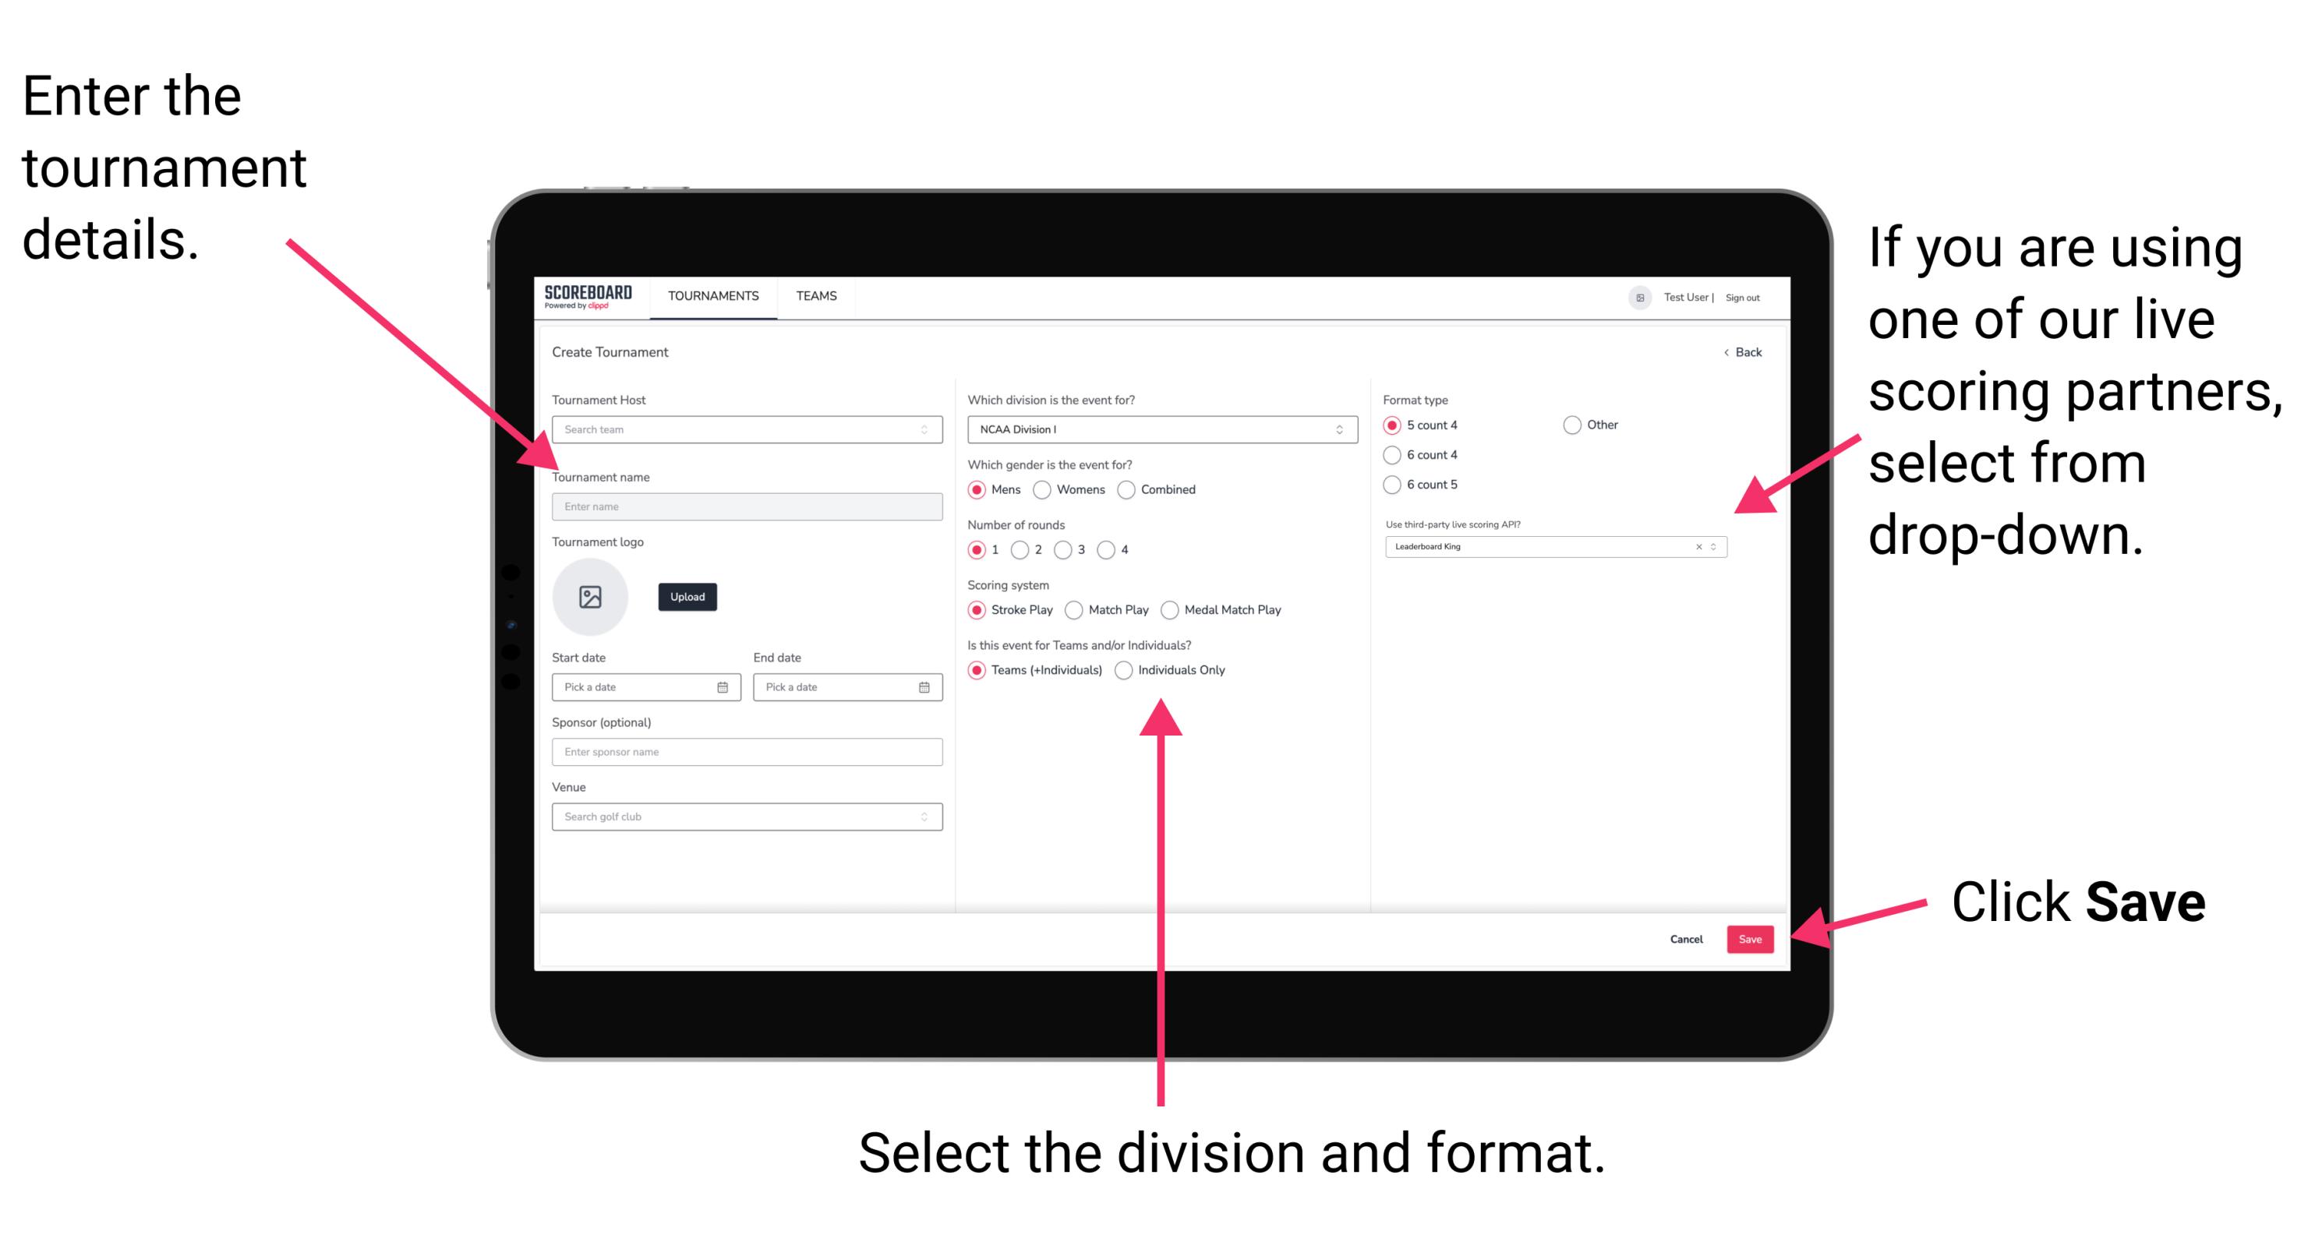Image resolution: width=2322 pixels, height=1249 pixels.
Task: Click the tournament logo upload icon
Action: [589, 597]
